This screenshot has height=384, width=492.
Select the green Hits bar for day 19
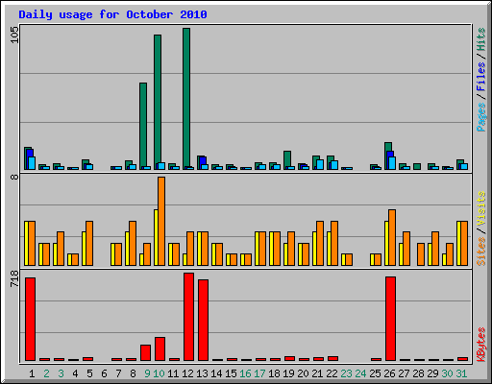point(287,160)
